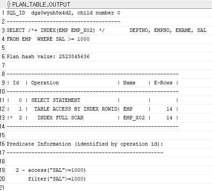Select the access("SAL">=1000) predicate row
The image size is (212, 191).
109,170
